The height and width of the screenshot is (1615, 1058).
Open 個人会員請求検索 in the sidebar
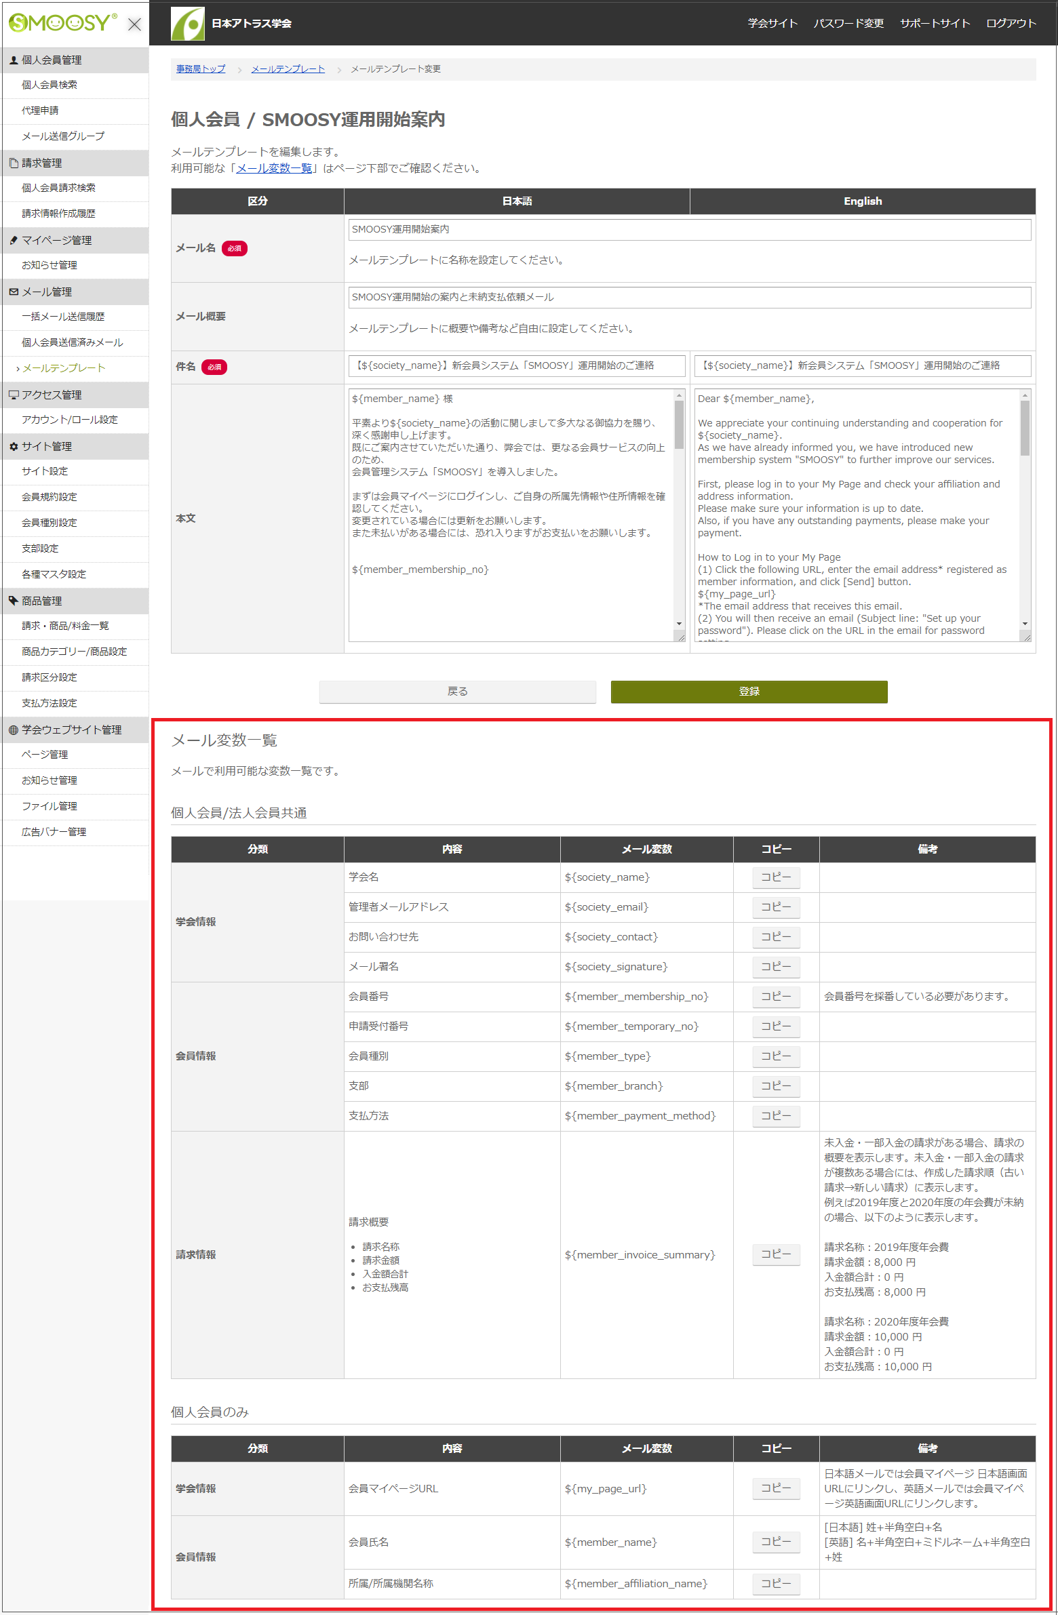point(58,188)
